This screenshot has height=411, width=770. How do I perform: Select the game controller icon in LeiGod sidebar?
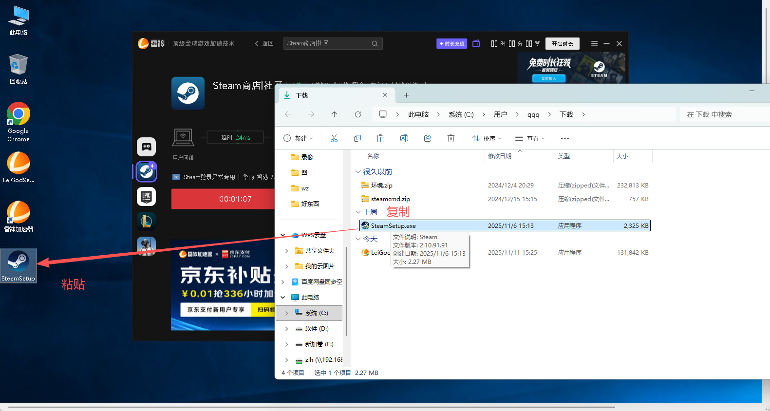(146, 147)
